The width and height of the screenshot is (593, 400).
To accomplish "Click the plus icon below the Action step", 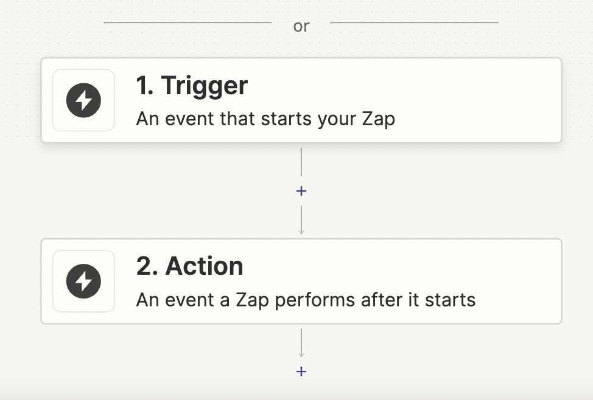I will coord(301,371).
